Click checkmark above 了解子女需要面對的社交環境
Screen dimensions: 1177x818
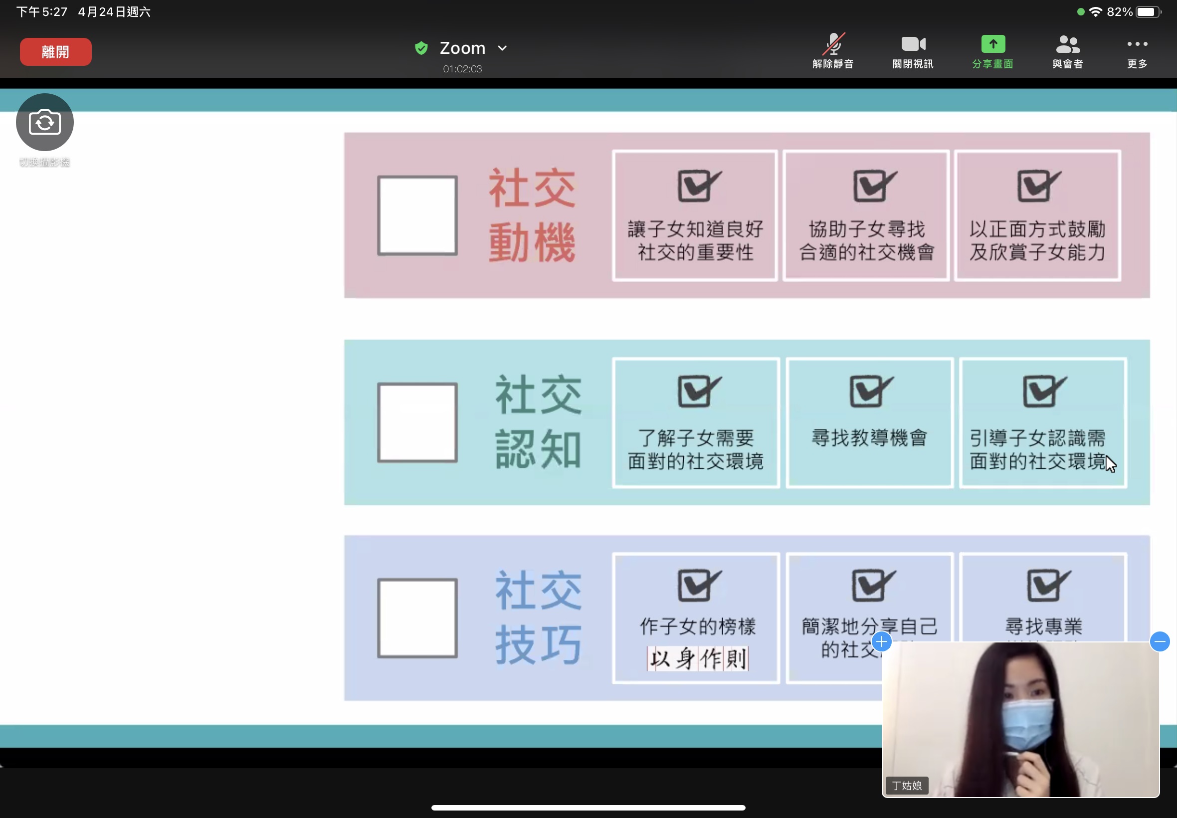(x=699, y=391)
